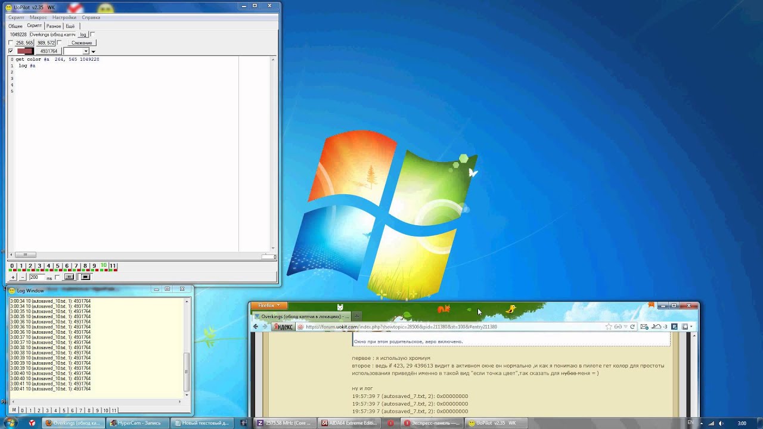
Task: Click the volume speaker tray icon
Action: pos(721,423)
